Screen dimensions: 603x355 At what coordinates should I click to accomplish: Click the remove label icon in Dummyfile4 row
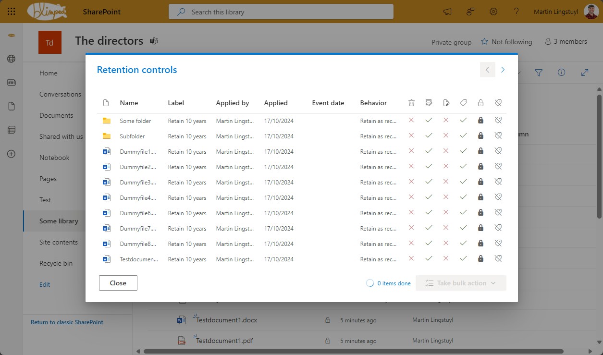pyautogui.click(x=498, y=197)
